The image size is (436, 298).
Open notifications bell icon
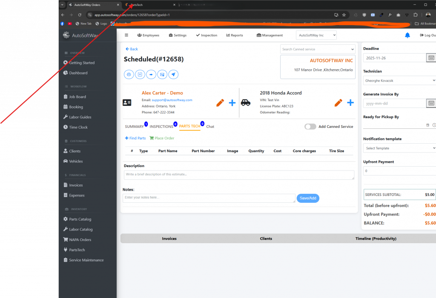tap(407, 35)
